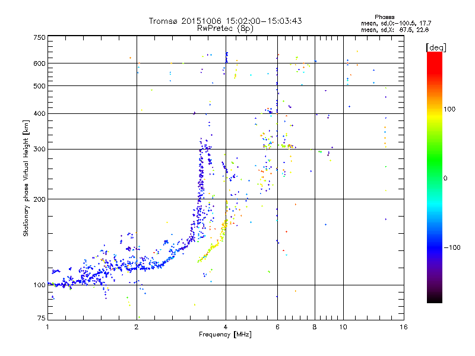475x356 pixels.
Task: Click the colorbar '0' tick label
Action: [x=445, y=178]
